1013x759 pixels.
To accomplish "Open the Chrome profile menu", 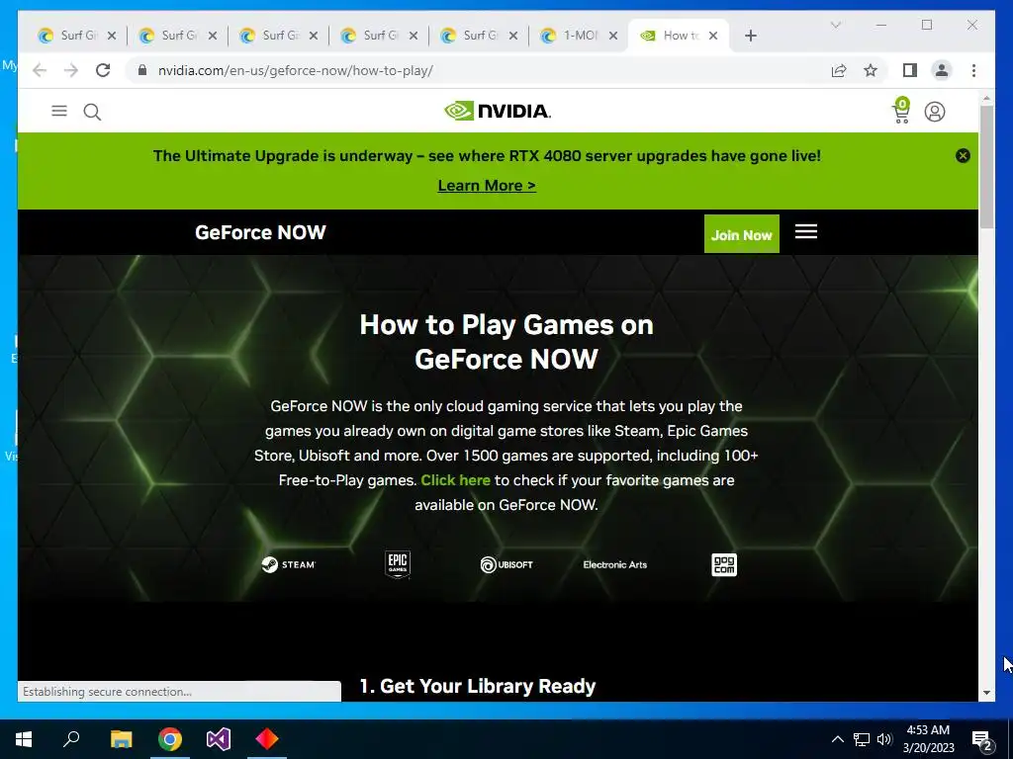I will click(942, 70).
